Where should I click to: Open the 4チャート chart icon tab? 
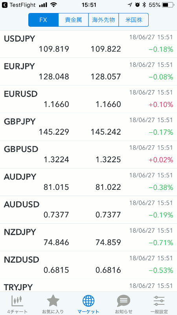[x=17, y=301]
